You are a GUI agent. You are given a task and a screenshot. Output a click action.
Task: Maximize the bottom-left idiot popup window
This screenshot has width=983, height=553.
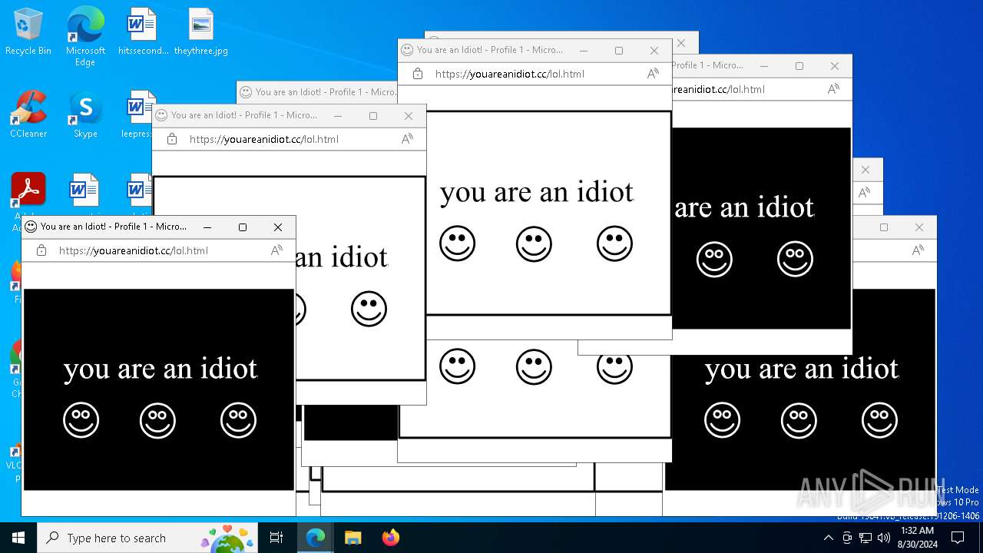243,227
